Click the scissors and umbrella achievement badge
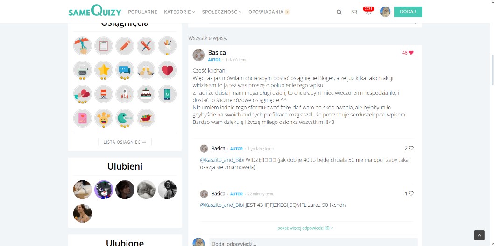495x246 pixels. [82, 46]
